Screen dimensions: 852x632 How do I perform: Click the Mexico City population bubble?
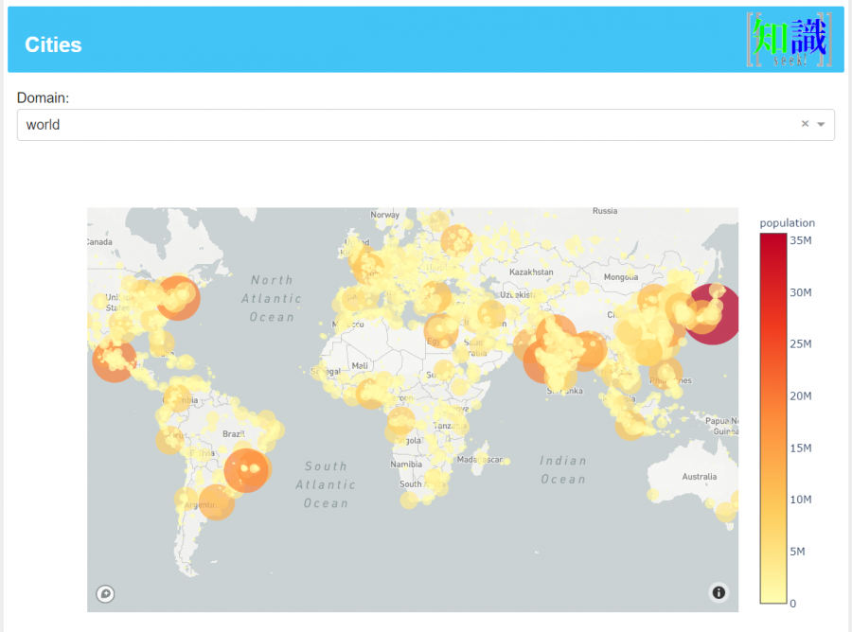[115, 360]
